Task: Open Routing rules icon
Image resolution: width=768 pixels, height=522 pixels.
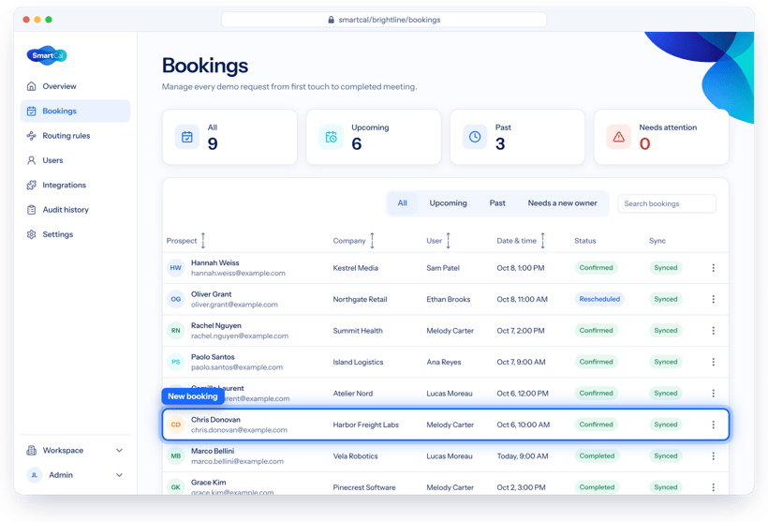Action: pos(31,136)
